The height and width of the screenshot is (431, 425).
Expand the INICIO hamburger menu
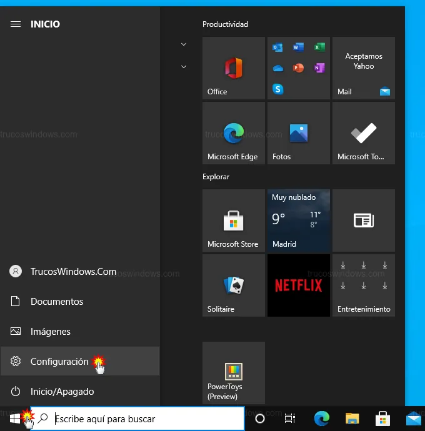click(16, 24)
